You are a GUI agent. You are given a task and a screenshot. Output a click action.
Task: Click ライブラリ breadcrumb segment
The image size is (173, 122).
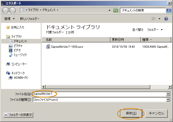(33, 10)
